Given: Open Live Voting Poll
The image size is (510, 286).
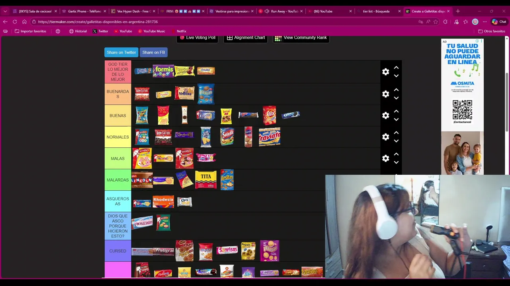Looking at the screenshot, I should (x=197, y=38).
